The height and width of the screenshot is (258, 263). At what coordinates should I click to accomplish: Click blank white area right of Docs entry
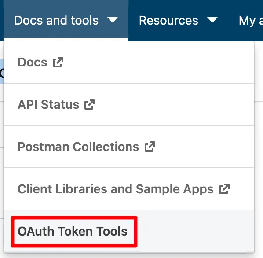click(x=159, y=62)
